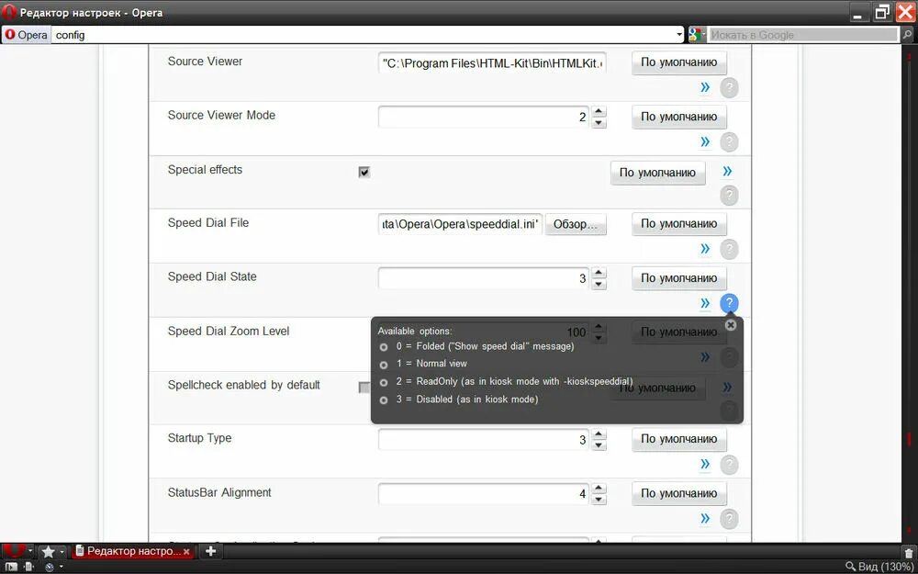Click the address bar showing config
The image size is (918, 574).
click(363, 35)
